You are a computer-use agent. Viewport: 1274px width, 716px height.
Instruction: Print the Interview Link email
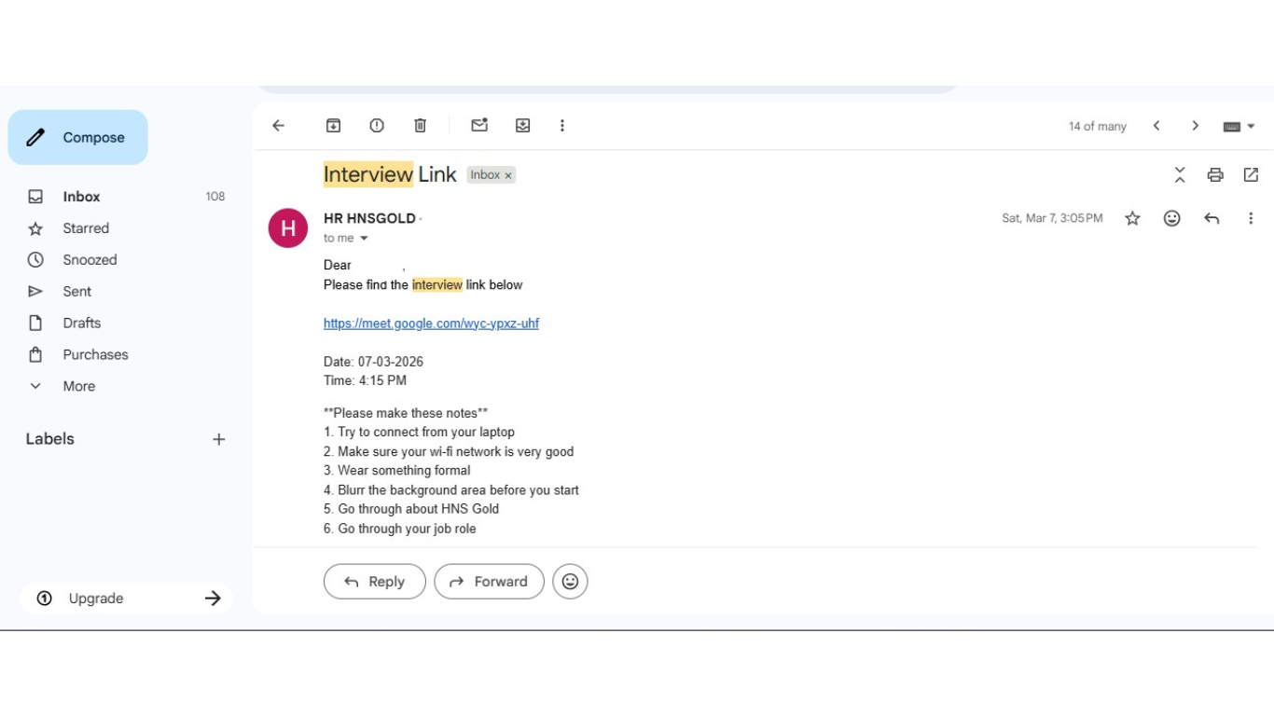pos(1215,174)
